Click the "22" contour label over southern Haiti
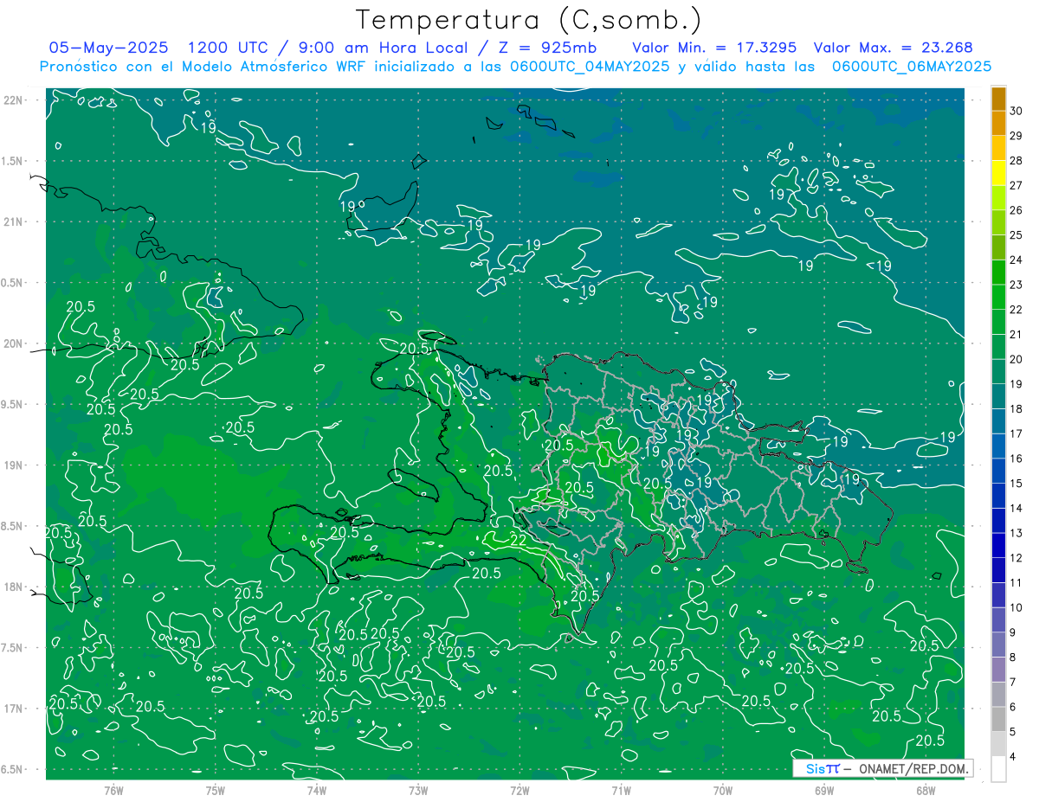The width and height of the screenshot is (1039, 802). (519, 539)
